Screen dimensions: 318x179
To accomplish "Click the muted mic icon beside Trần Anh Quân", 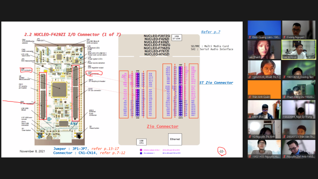I will pos(250,97).
